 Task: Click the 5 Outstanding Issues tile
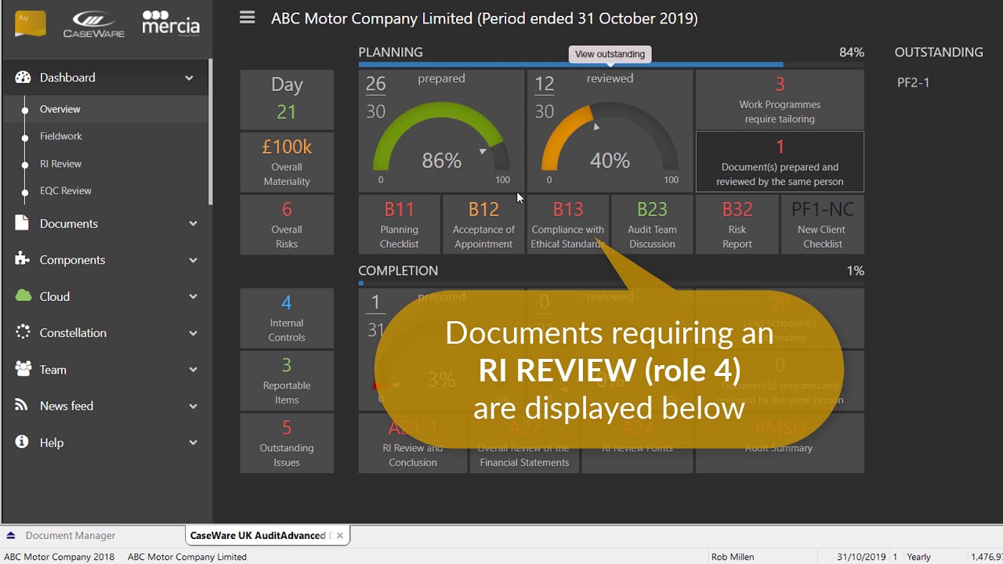tap(287, 443)
